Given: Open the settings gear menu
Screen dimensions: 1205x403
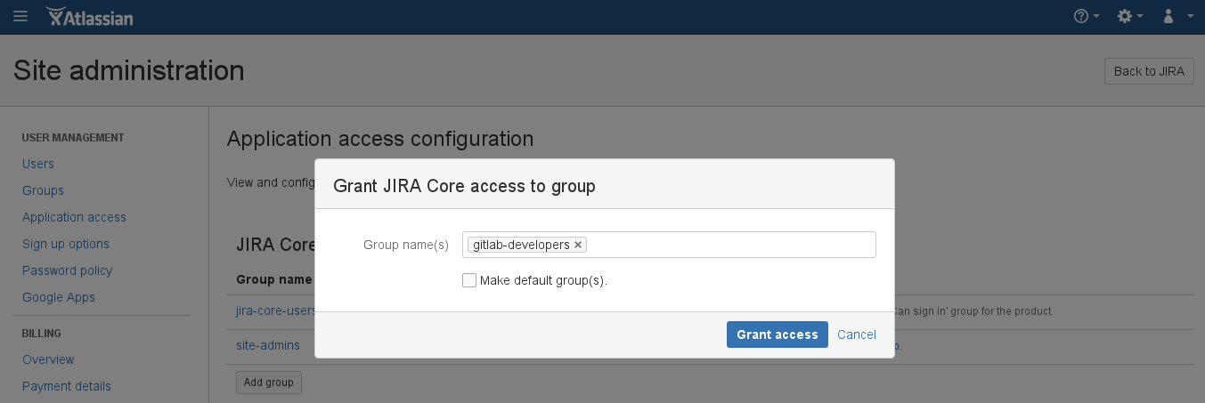Looking at the screenshot, I should click(1129, 16).
